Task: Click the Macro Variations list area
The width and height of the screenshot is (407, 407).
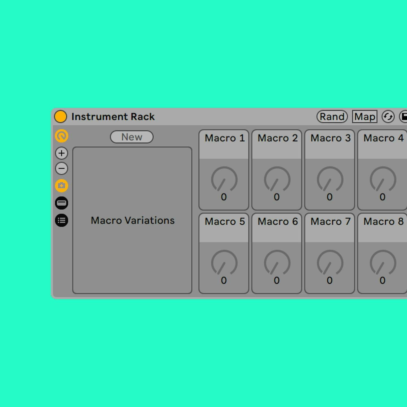Action: click(x=132, y=220)
